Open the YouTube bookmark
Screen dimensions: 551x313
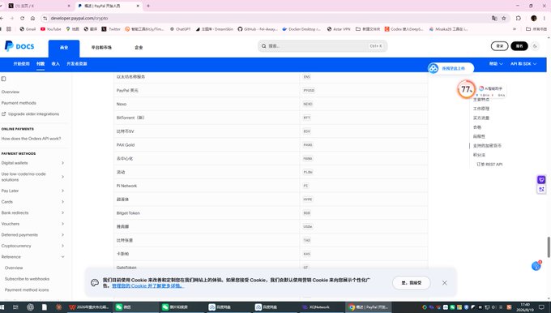pos(51,29)
